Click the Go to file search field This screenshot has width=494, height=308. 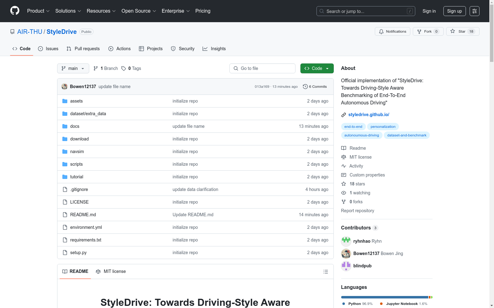[x=262, y=68]
